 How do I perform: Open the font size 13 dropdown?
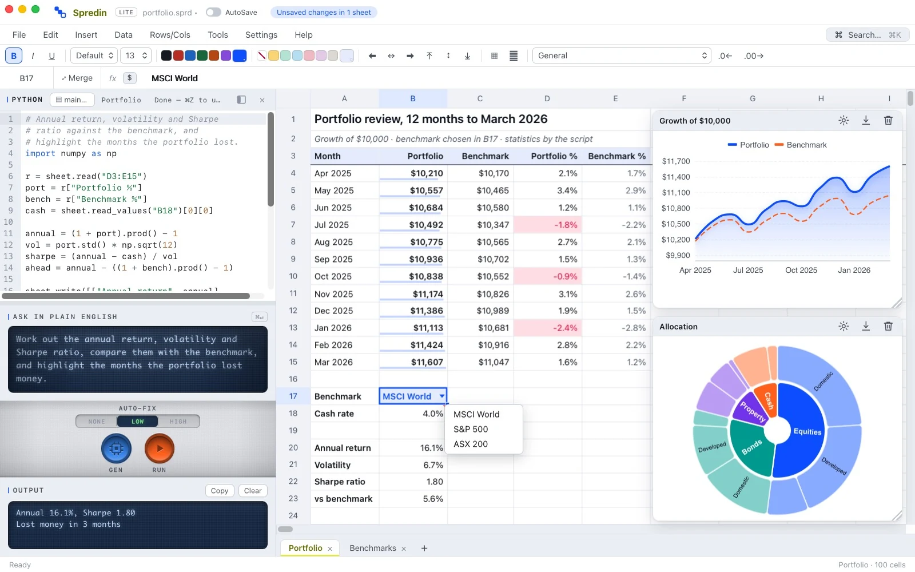tap(136, 55)
